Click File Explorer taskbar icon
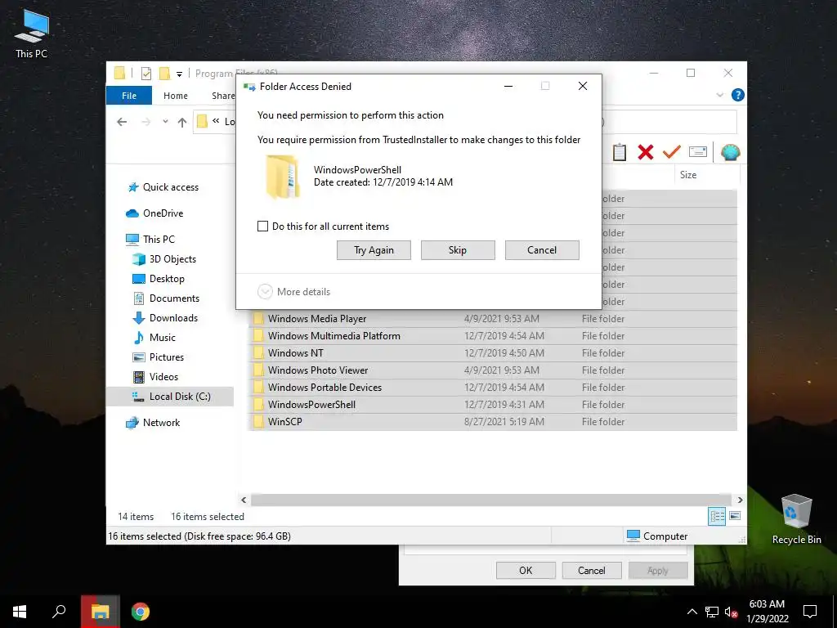 click(100, 612)
